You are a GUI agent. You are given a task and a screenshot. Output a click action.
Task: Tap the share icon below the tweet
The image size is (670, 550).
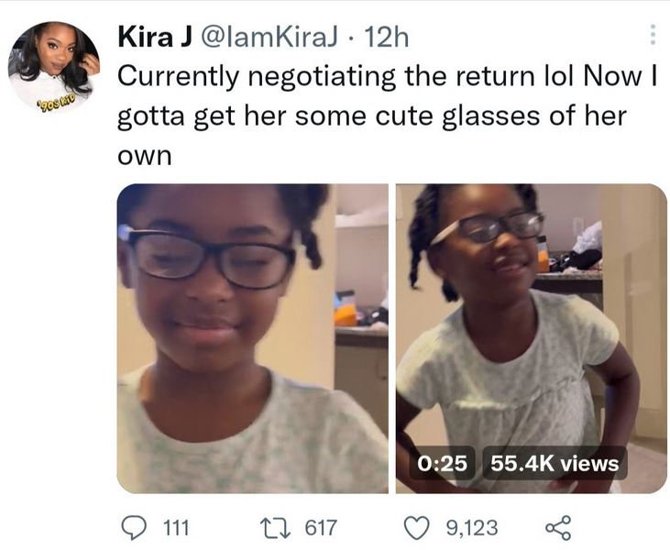[x=557, y=527]
